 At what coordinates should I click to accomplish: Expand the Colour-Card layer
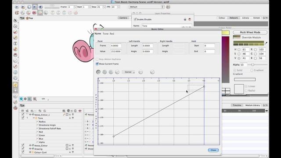[30, 152]
